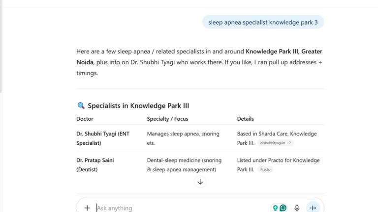The width and height of the screenshot is (378, 212).
Task: Open the Practo source chip
Action: point(265,169)
